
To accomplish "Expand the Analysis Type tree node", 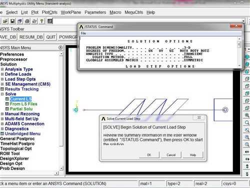I will (2, 69).
